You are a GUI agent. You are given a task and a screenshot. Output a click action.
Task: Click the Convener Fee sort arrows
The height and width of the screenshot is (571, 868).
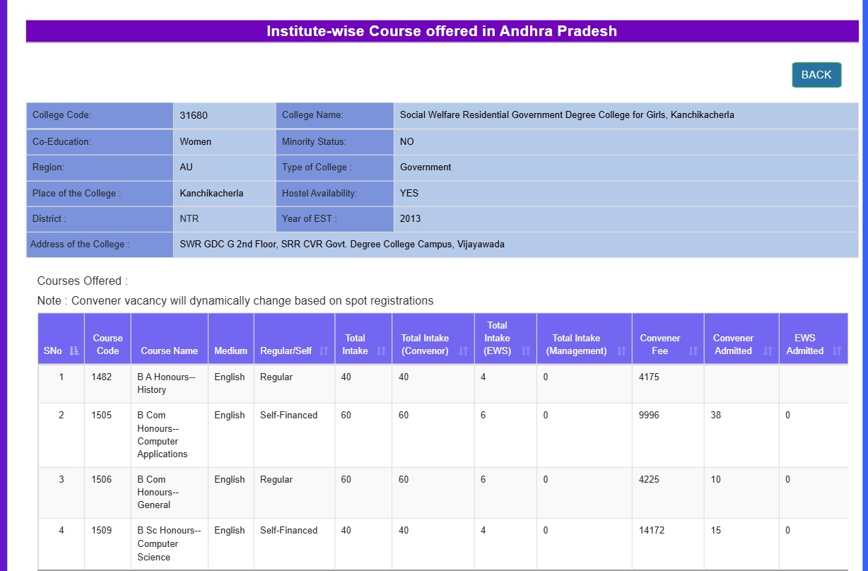coord(693,351)
